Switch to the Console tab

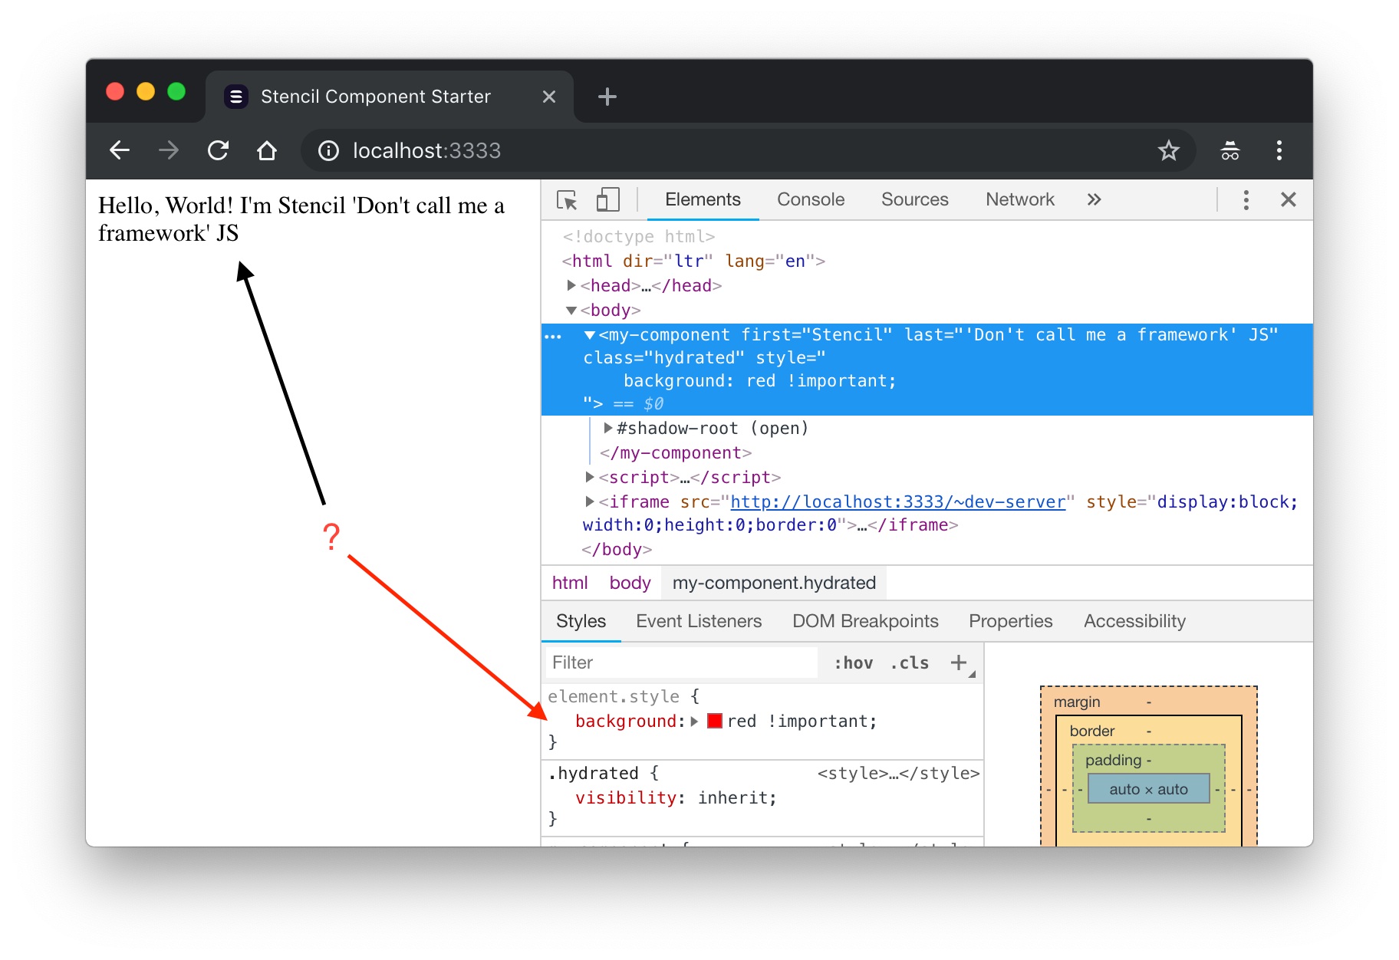[811, 199]
